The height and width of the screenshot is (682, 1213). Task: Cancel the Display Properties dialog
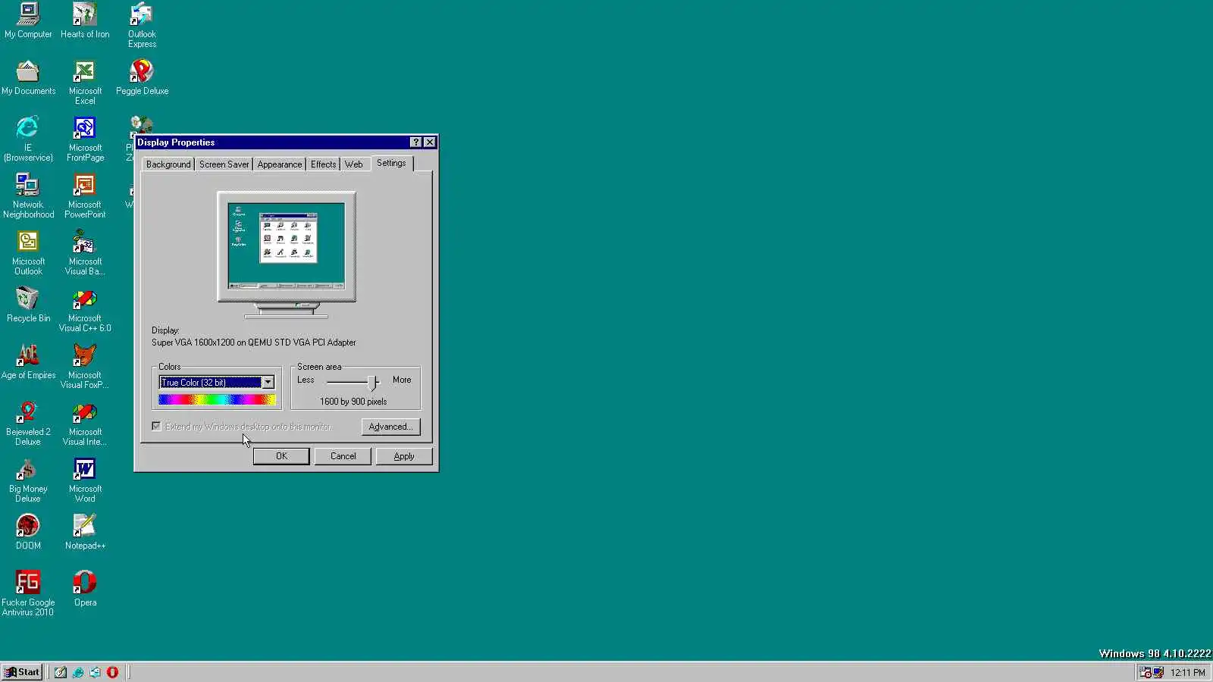coord(343,456)
